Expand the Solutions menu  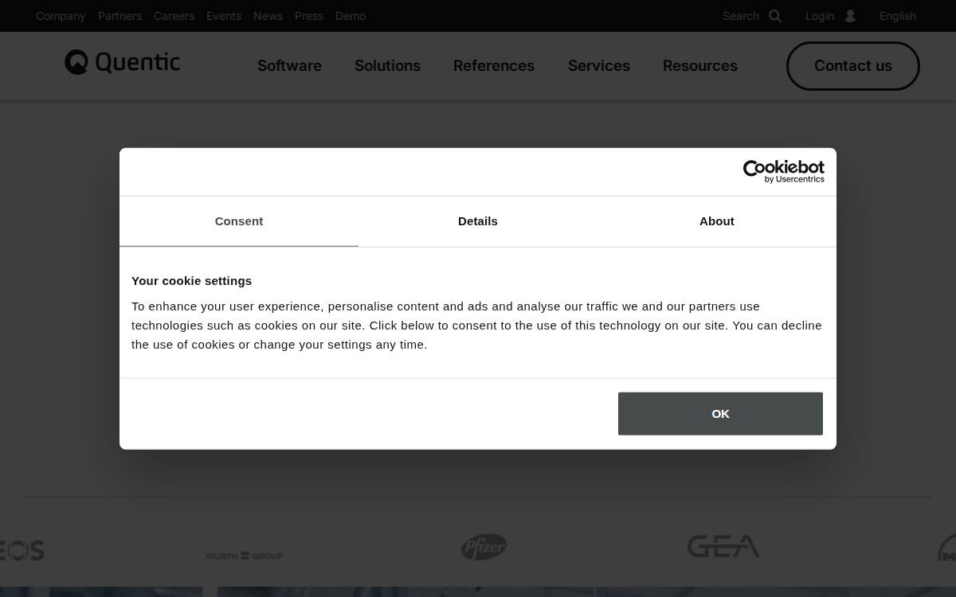pyautogui.click(x=387, y=66)
